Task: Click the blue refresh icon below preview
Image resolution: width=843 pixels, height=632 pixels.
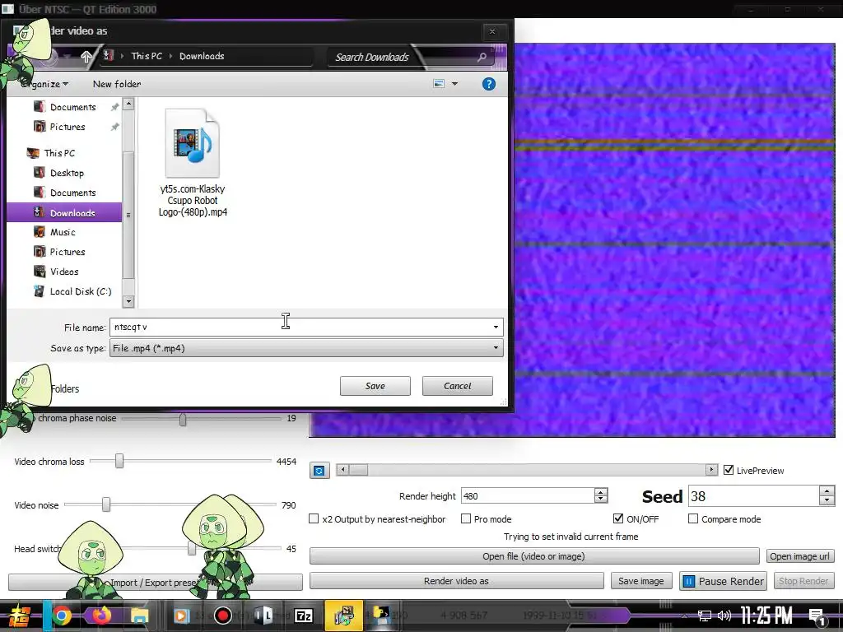Action: [x=319, y=471]
